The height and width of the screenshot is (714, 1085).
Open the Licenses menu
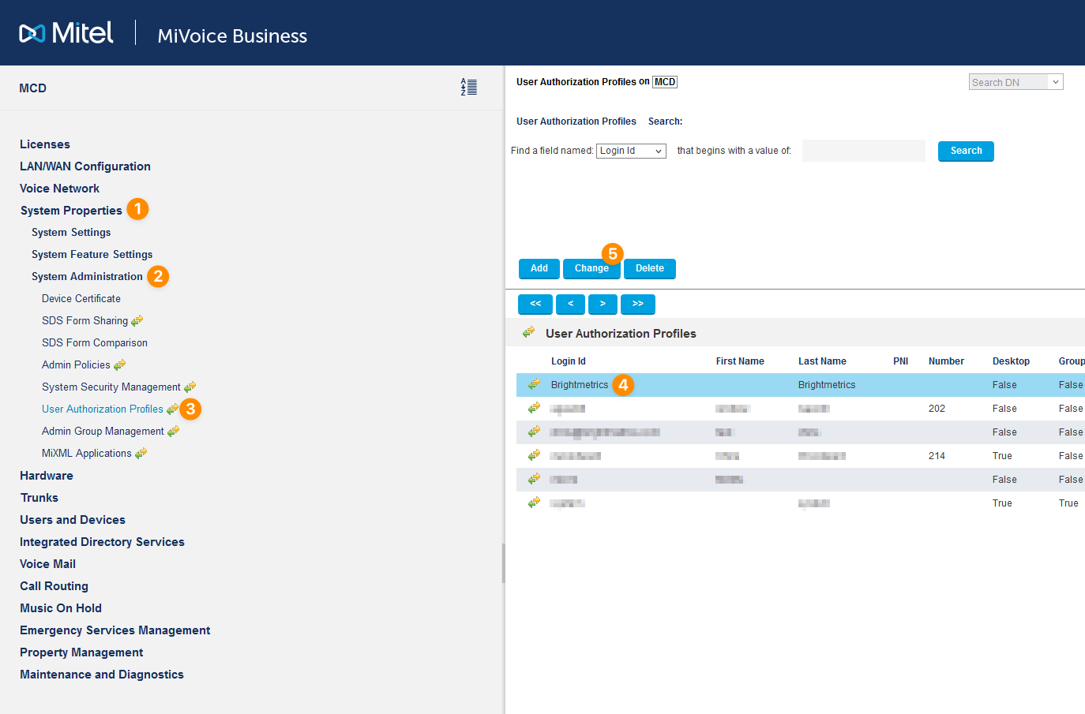(x=45, y=144)
